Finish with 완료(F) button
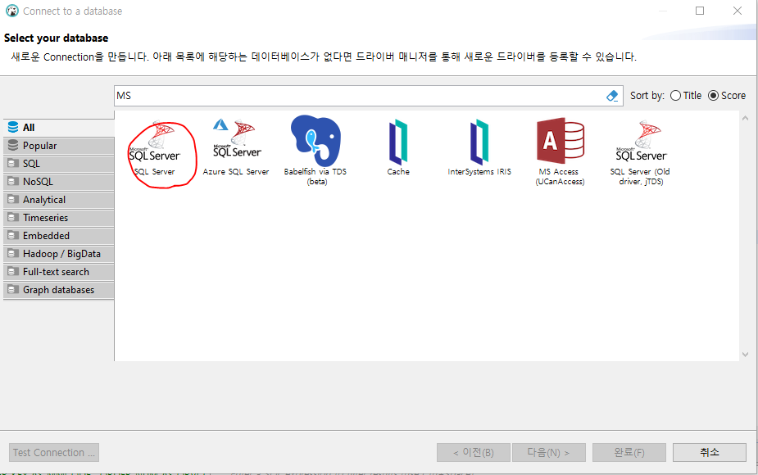The width and height of the screenshot is (758, 475). click(629, 453)
